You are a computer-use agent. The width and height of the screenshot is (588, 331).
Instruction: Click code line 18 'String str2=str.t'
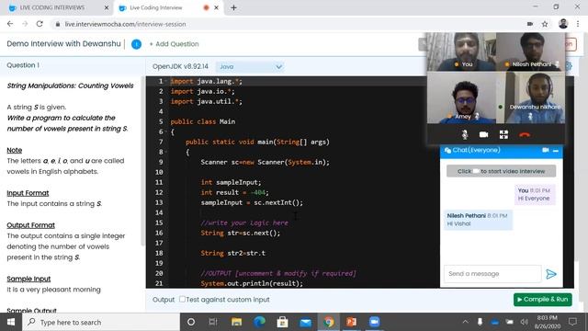232,254
